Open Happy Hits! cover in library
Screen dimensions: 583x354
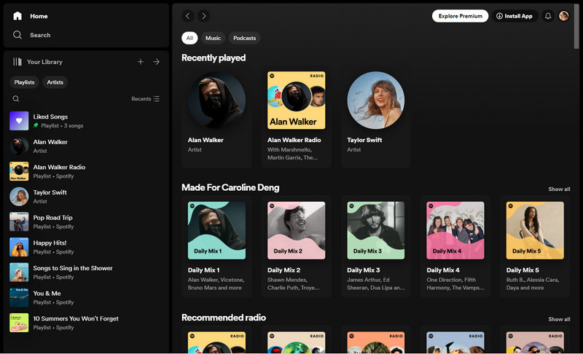[19, 247]
